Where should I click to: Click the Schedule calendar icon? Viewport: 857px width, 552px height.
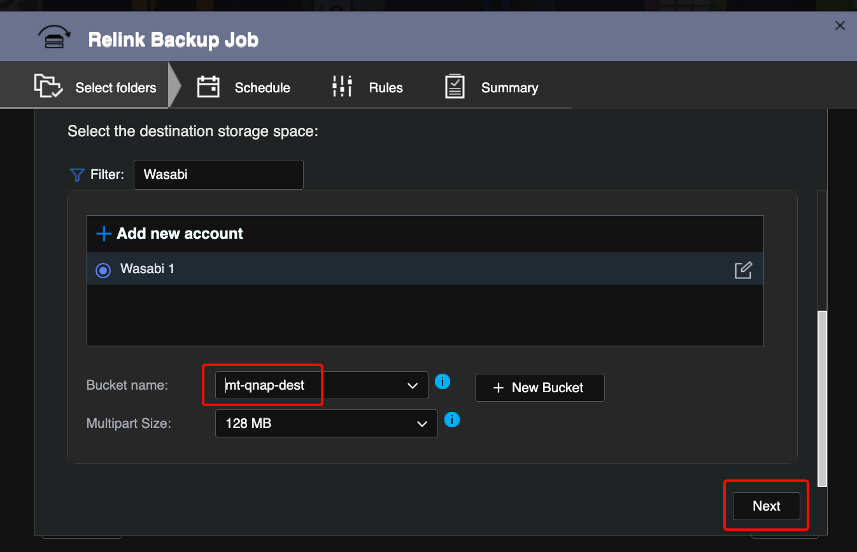coord(208,87)
